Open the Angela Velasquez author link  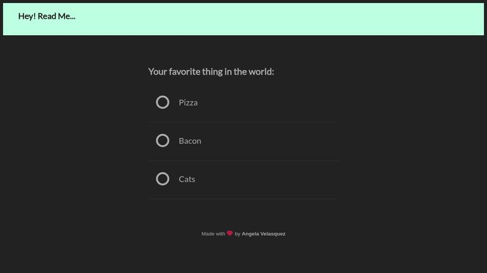click(264, 234)
